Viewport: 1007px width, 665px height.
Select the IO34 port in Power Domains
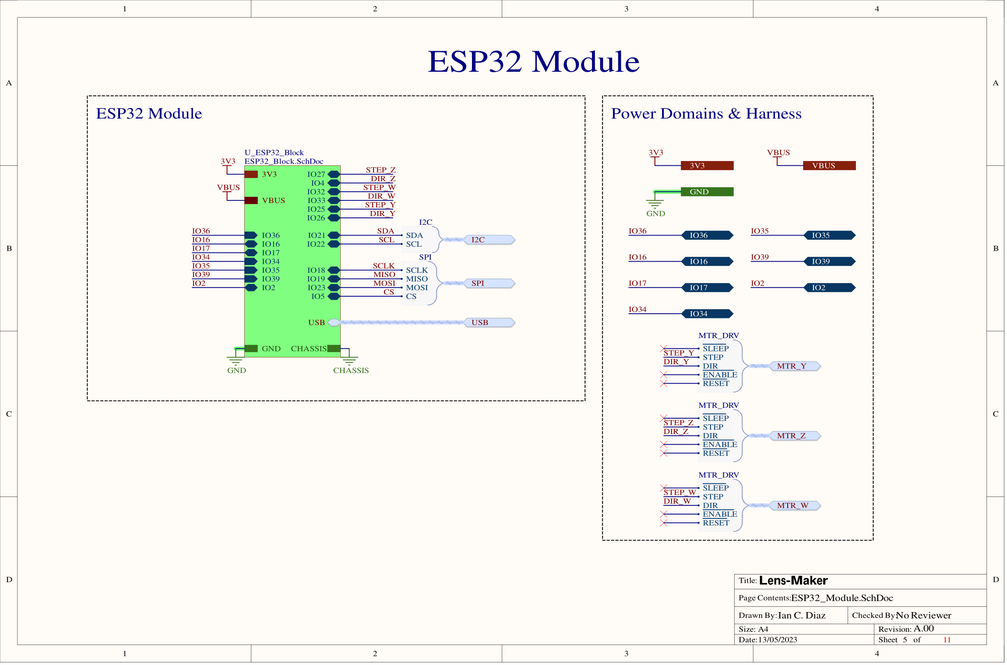707,314
